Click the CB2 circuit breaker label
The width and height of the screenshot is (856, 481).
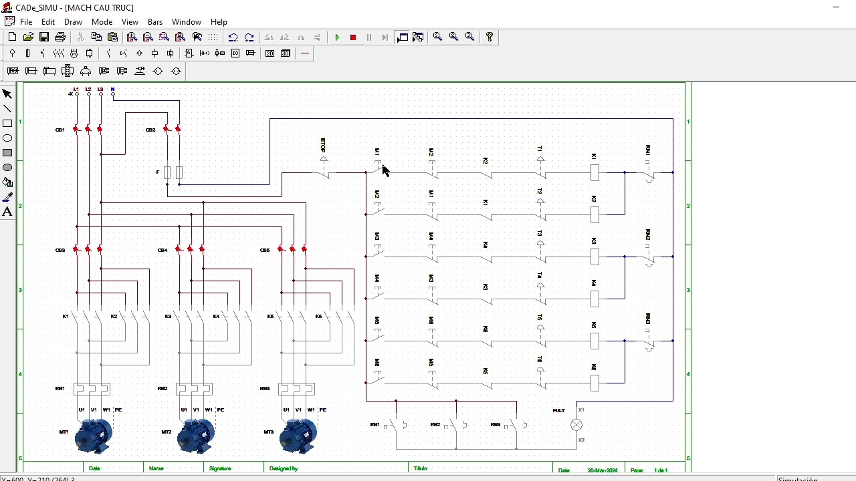click(150, 130)
